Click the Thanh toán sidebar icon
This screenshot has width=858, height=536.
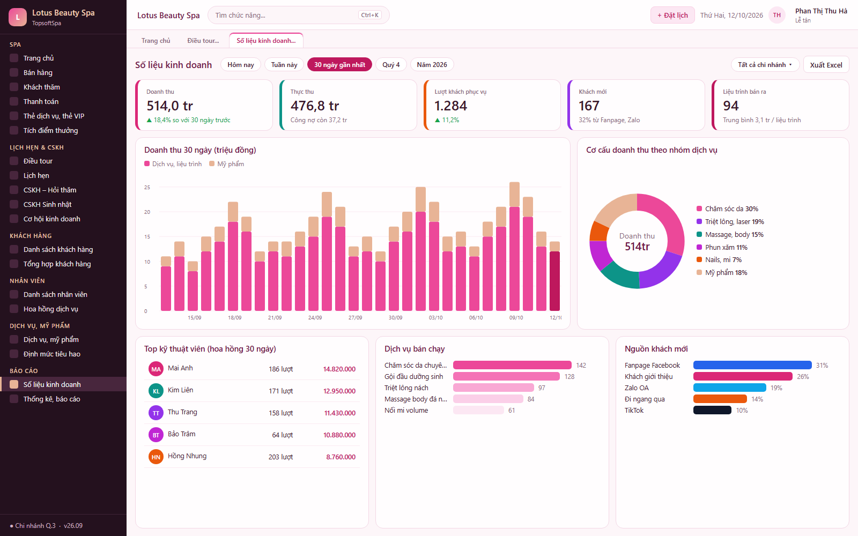pyautogui.click(x=14, y=101)
